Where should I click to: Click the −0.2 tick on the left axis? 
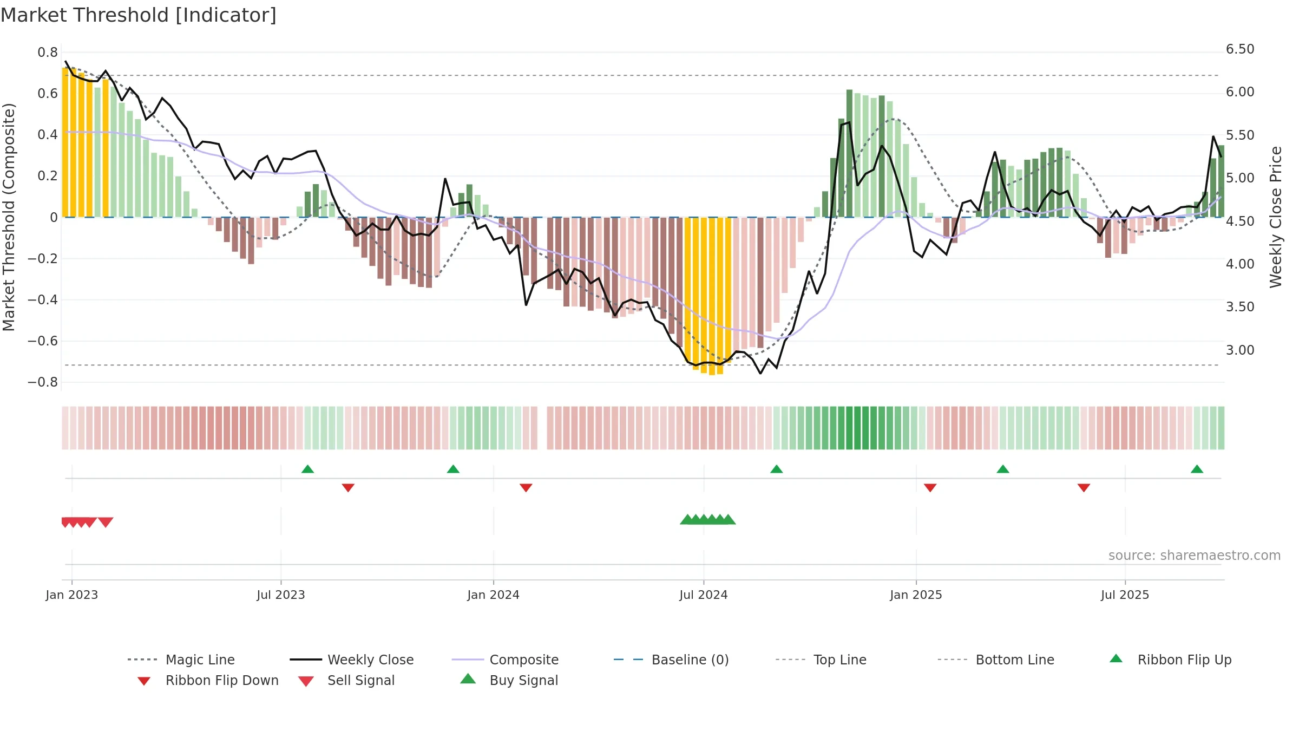(x=43, y=258)
